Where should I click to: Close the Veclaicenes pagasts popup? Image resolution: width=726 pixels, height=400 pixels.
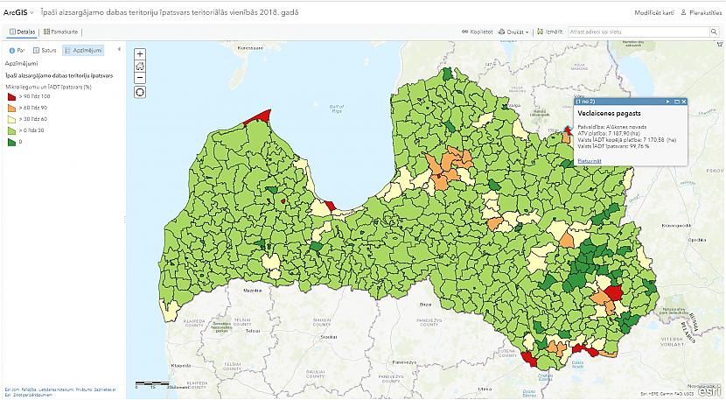click(683, 102)
